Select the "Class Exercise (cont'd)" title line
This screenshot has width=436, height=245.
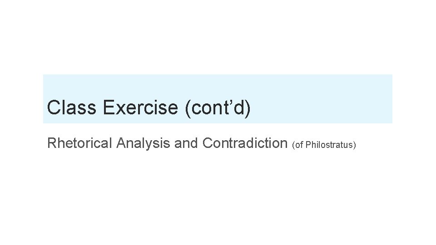[149, 108]
